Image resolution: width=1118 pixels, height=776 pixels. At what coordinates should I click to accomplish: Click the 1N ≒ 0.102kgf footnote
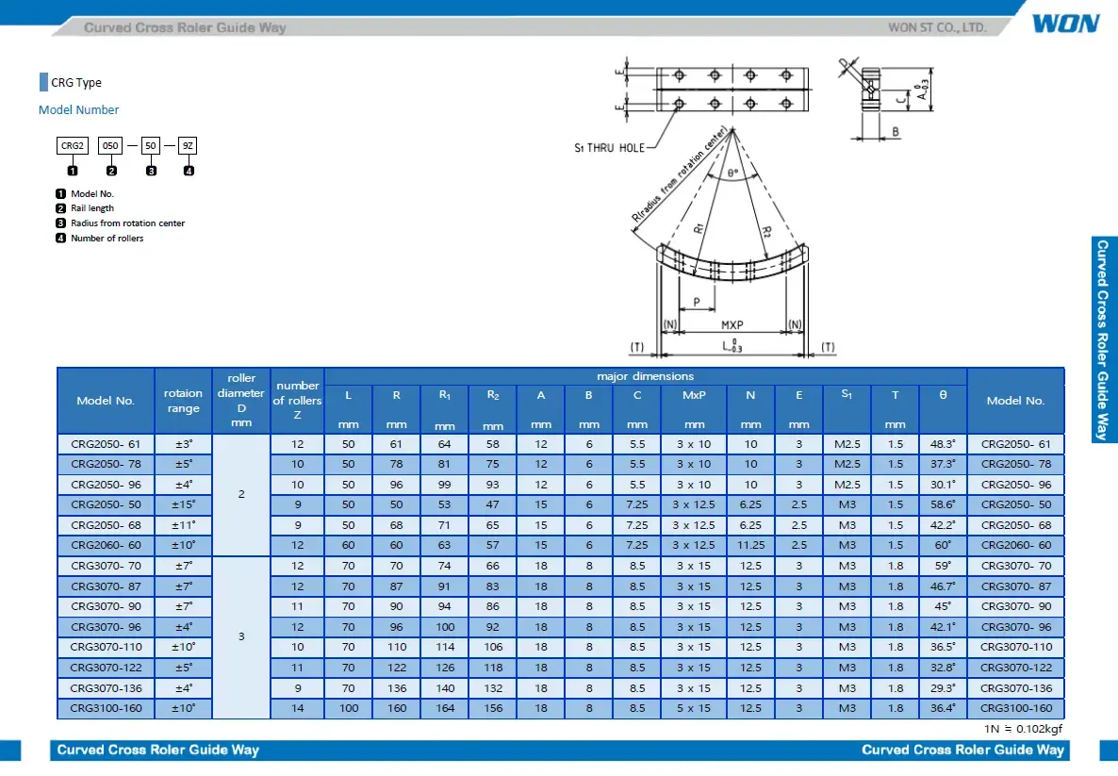click(1023, 729)
